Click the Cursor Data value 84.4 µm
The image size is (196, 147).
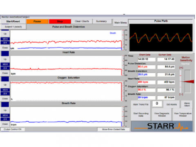(166, 67)
